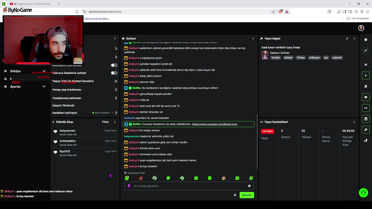The image size is (372, 209).
Task: Open the Brave VPN shield icon
Action: (362, 12)
